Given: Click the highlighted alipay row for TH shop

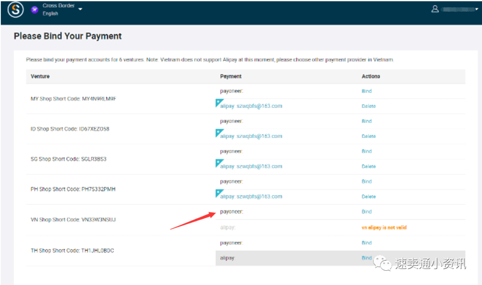Looking at the screenshot, I should point(340,258).
